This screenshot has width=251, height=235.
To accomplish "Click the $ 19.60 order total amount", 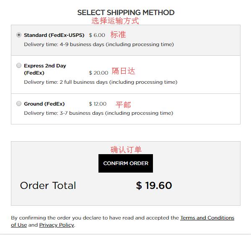I will point(154,186).
